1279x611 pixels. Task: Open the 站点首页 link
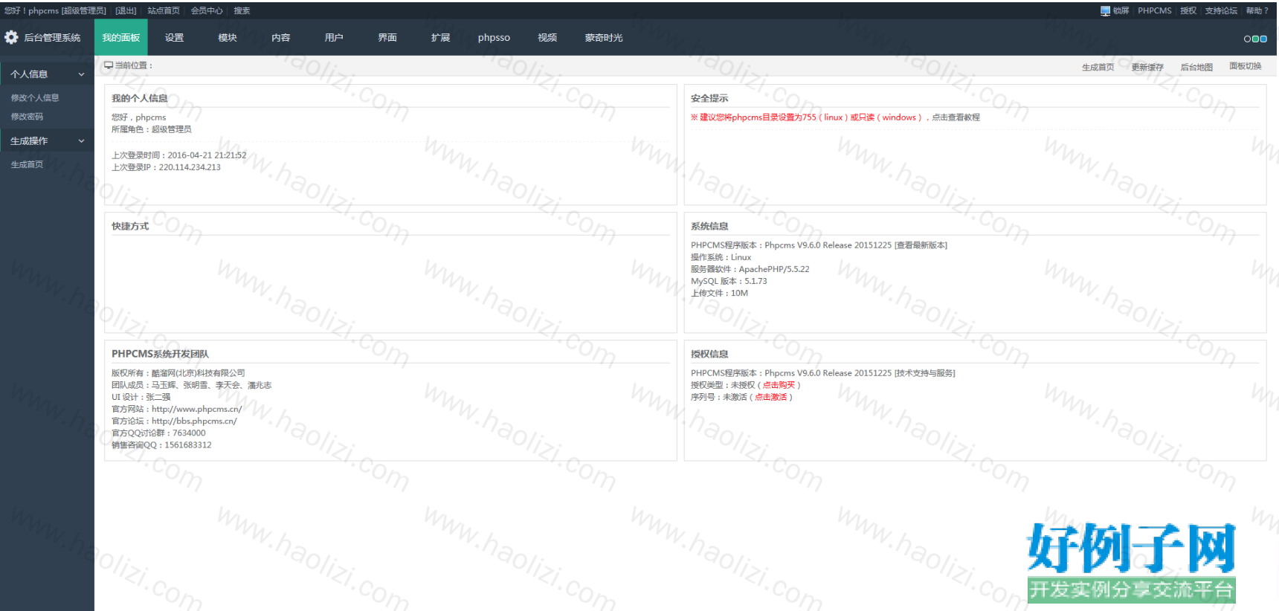(164, 10)
